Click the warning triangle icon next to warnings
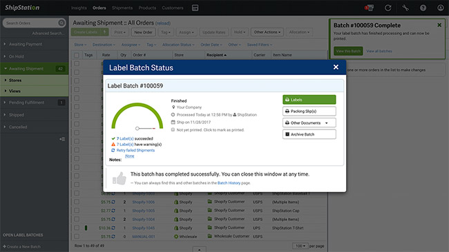The image size is (449, 252). click(113, 145)
